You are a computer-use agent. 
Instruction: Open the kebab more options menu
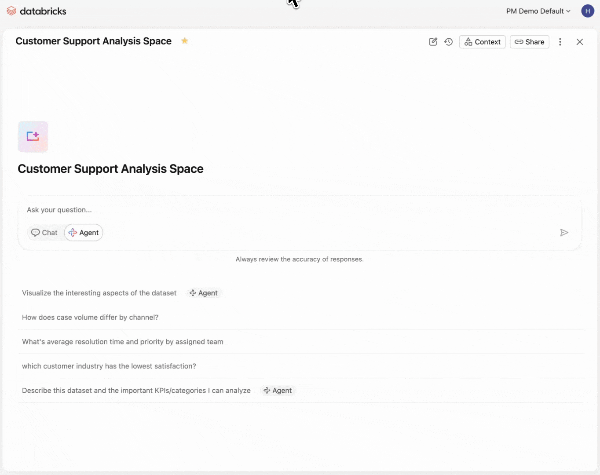[560, 42]
